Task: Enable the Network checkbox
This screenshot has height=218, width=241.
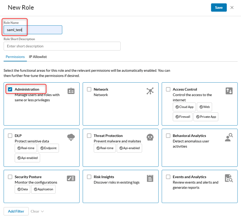Action: (89, 90)
